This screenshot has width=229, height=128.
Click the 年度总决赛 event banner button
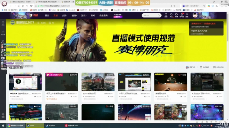(x=118, y=16)
